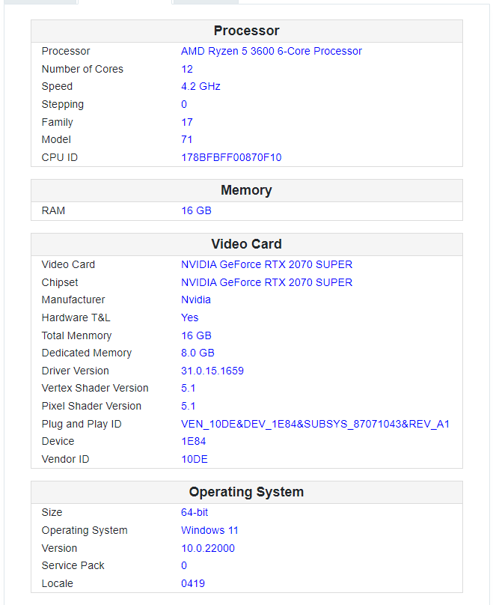Click the Vertex Shader Version value 5.1

tap(189, 388)
